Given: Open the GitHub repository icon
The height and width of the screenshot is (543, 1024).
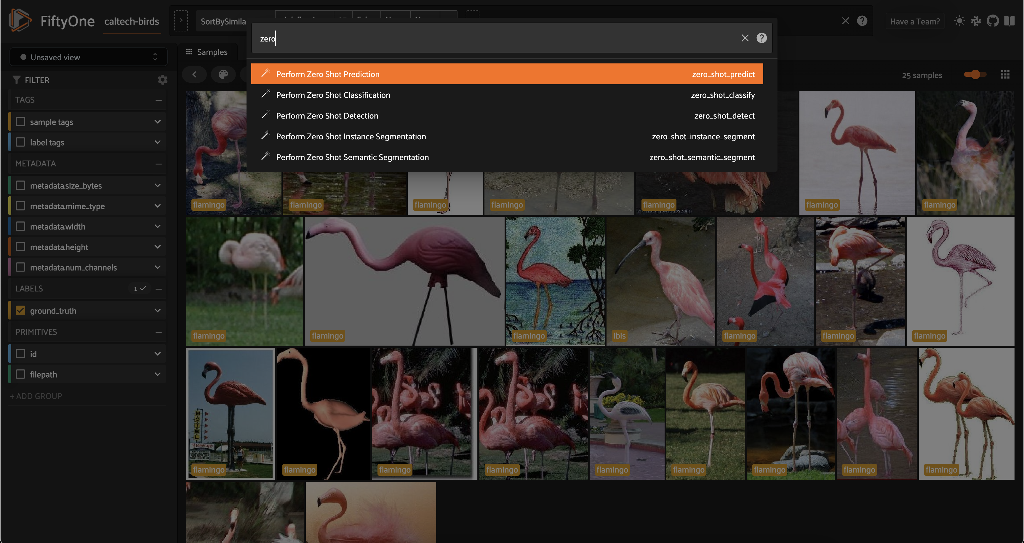Looking at the screenshot, I should pyautogui.click(x=992, y=21).
